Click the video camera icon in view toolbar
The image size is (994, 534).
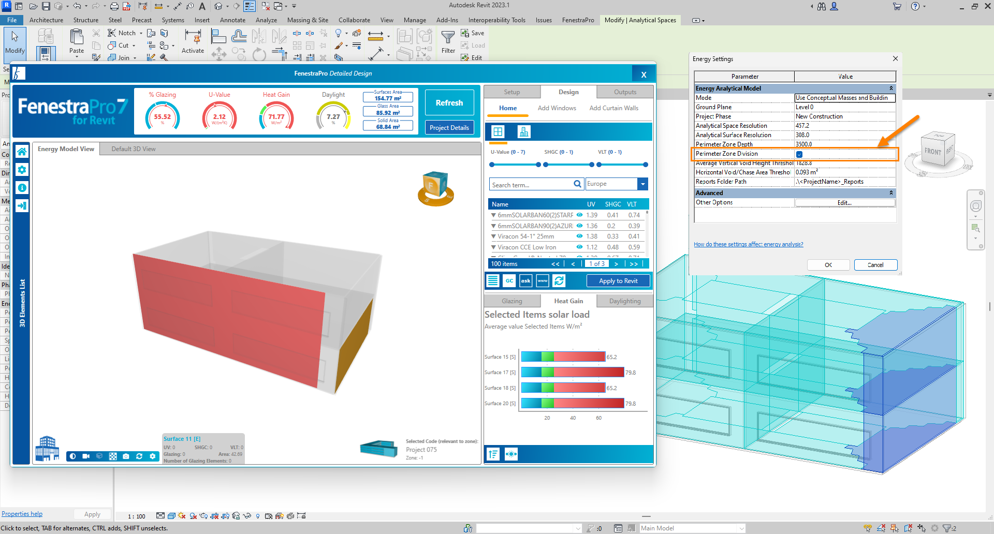(x=86, y=456)
